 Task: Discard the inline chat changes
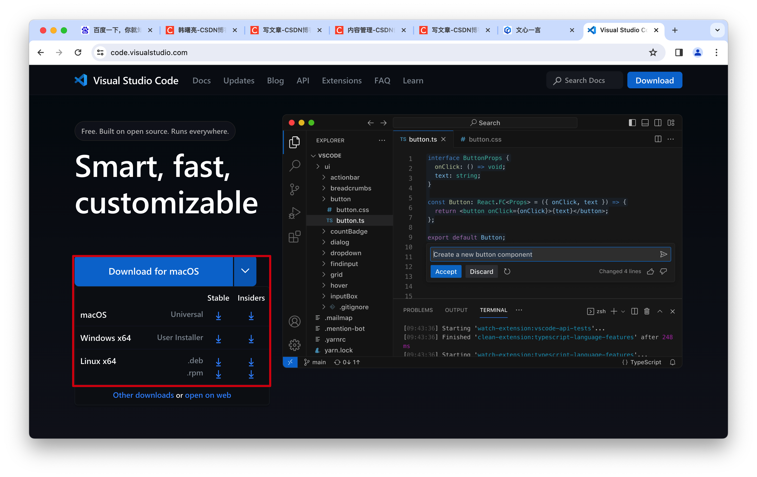click(x=481, y=271)
